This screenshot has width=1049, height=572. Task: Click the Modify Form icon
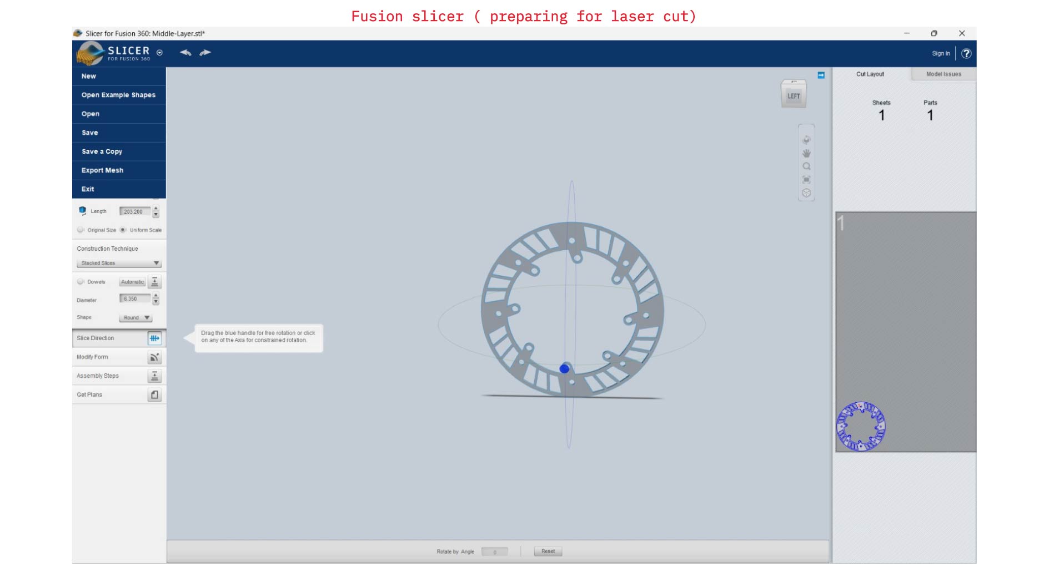154,357
